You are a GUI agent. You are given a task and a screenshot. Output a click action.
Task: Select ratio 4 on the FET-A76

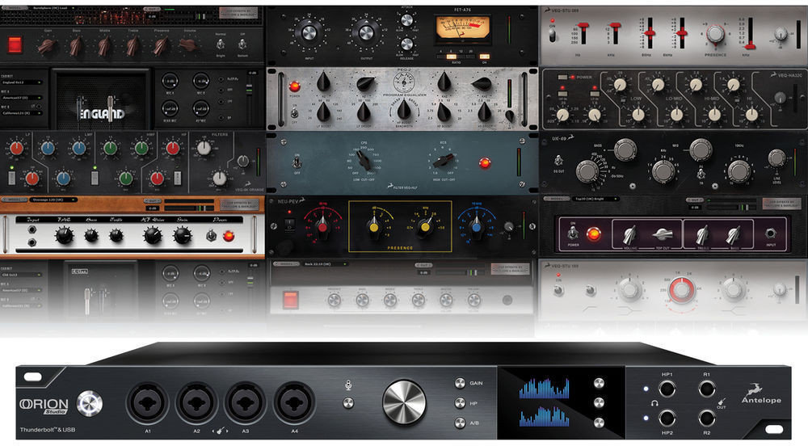442,57
